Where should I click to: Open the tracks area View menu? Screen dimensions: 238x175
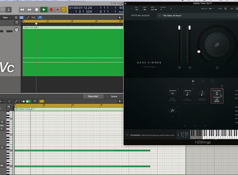[7, 18]
